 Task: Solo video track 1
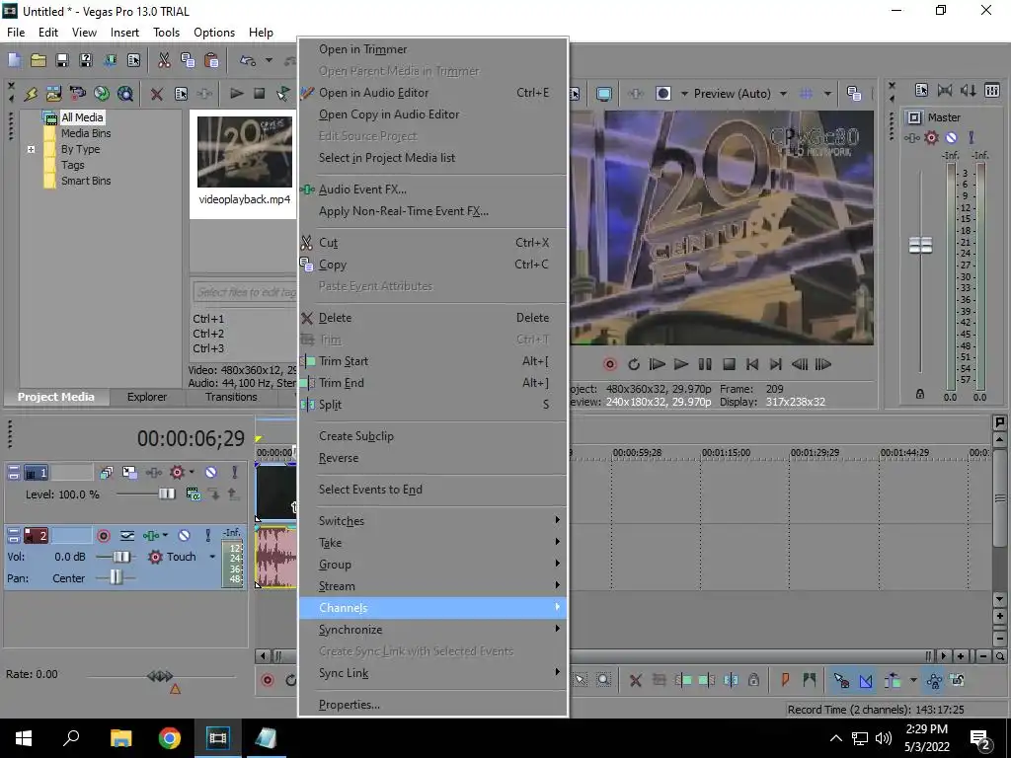pyautogui.click(x=235, y=473)
